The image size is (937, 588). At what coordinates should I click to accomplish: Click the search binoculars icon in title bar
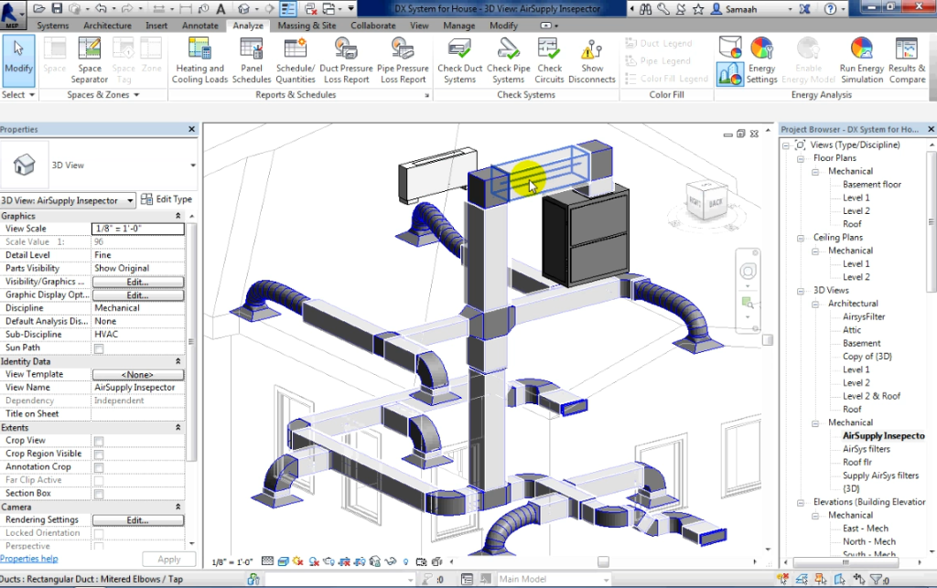[x=645, y=9]
